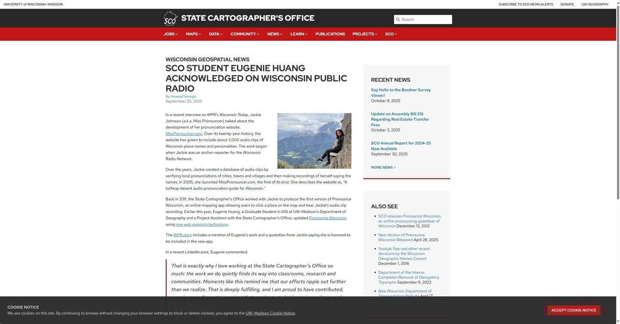The width and height of the screenshot is (620, 324).
Task: Open New Version of Pronounce Wisconsin Released
Action: 401,237
